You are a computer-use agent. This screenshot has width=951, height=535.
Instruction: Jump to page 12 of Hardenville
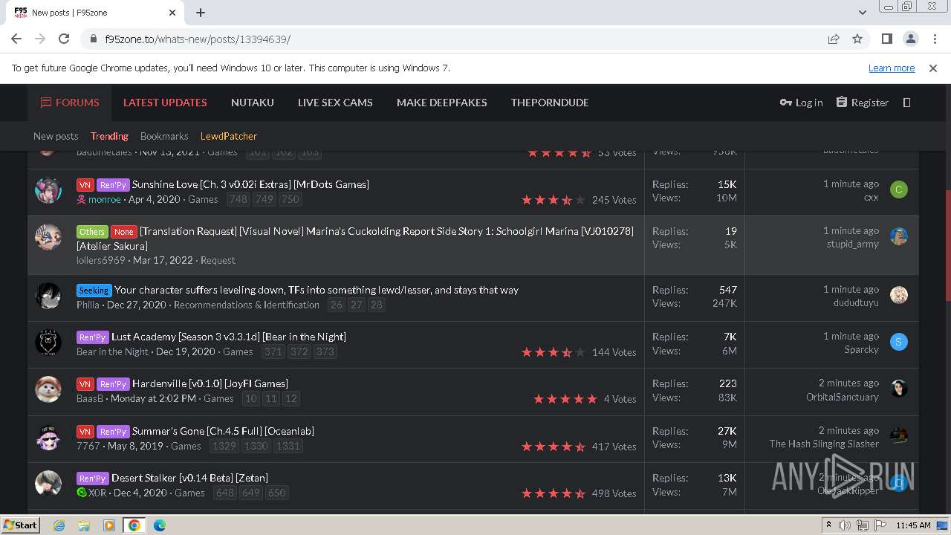click(x=291, y=398)
